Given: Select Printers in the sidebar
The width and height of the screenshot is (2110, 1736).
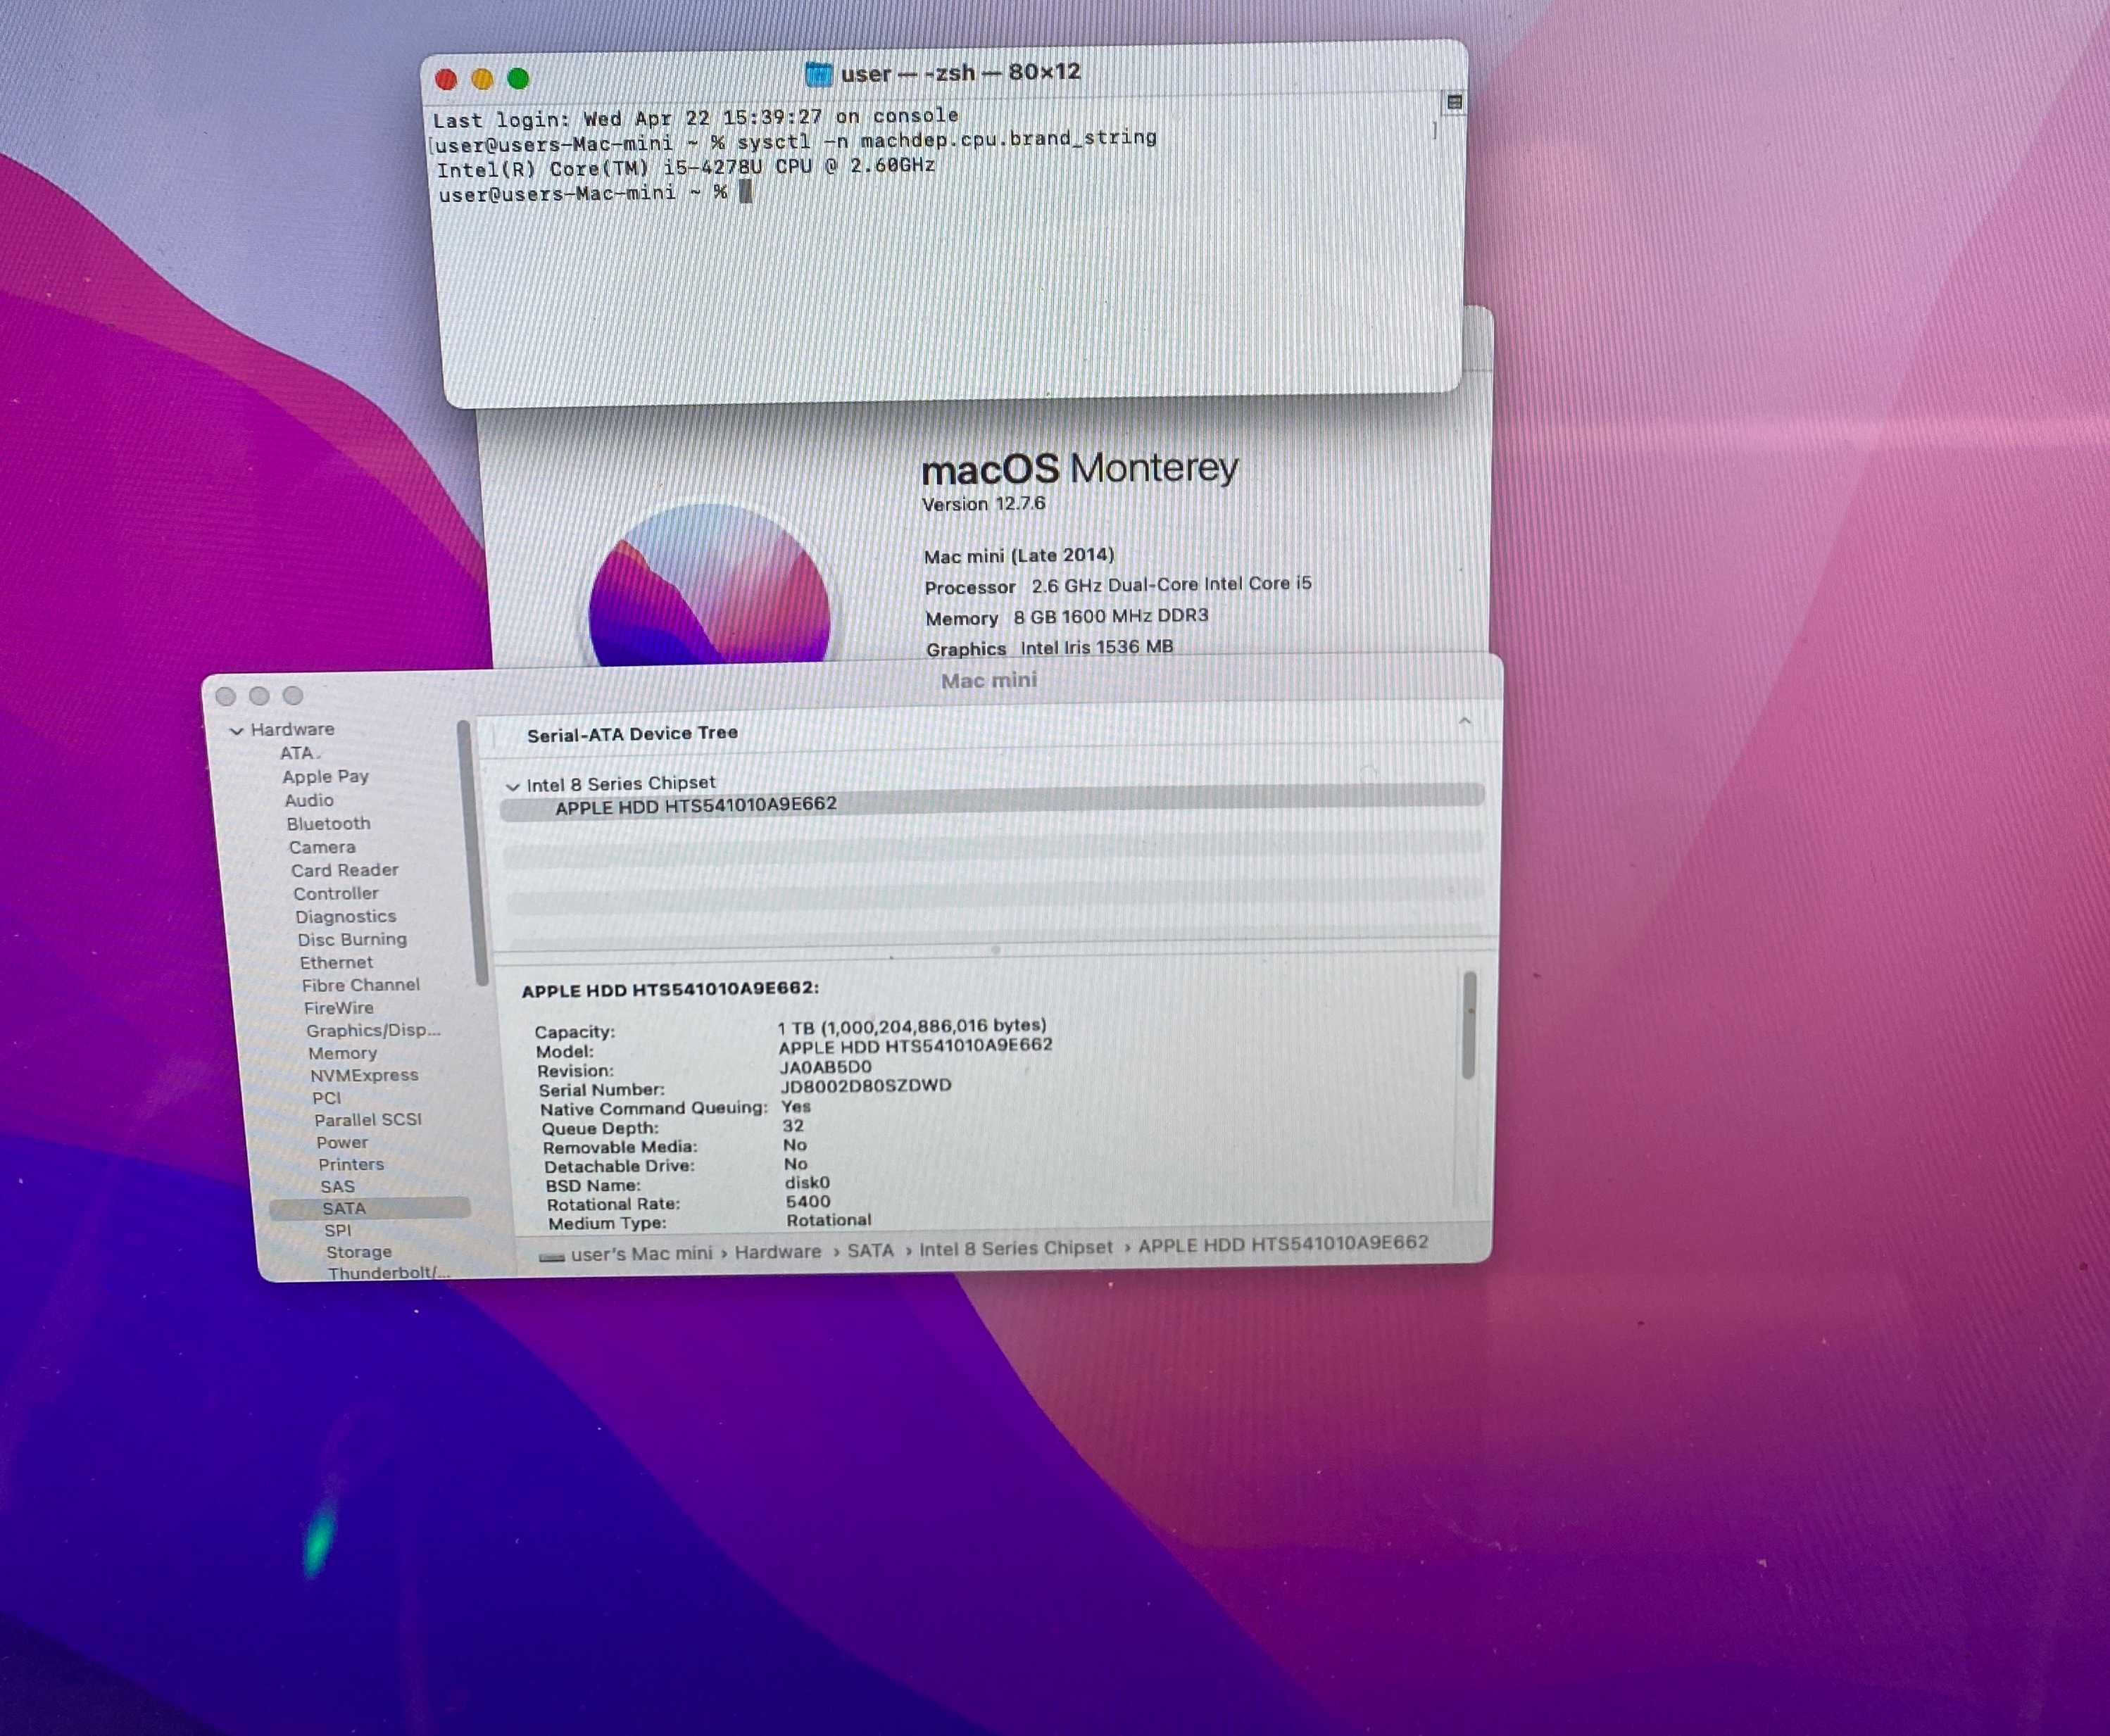Looking at the screenshot, I should [351, 1164].
